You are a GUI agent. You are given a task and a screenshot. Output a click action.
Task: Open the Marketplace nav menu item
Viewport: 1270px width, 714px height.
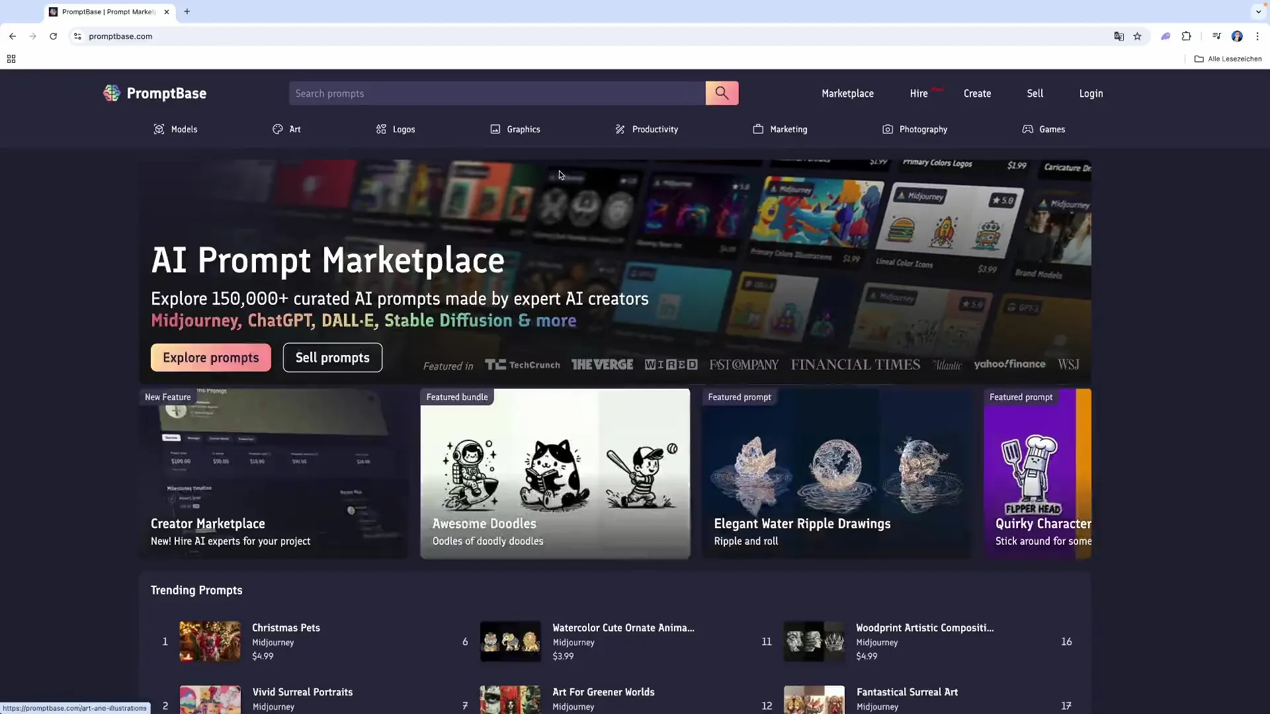pyautogui.click(x=847, y=94)
